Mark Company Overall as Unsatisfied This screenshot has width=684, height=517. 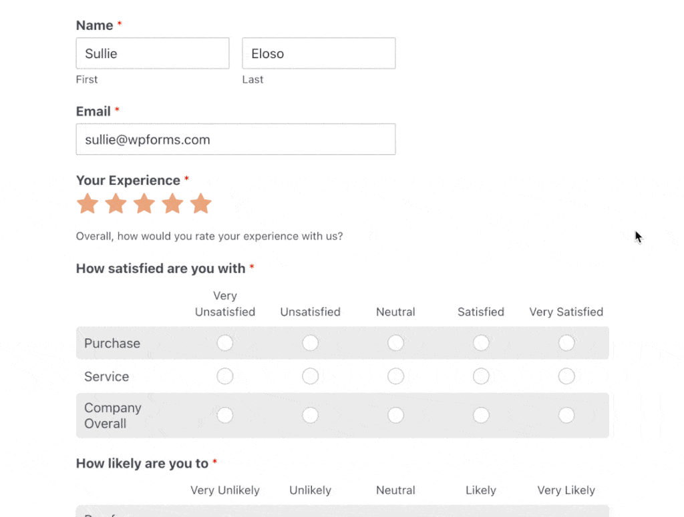pyautogui.click(x=310, y=415)
